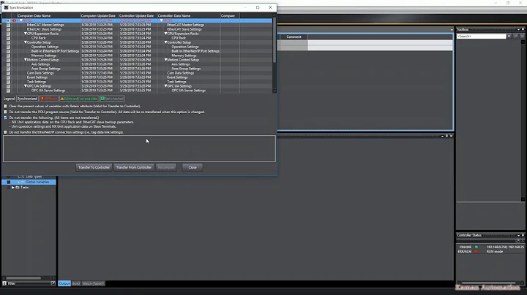Toggle checkbox on CPU Rack row
The width and height of the screenshot is (527, 295).
pos(8,38)
